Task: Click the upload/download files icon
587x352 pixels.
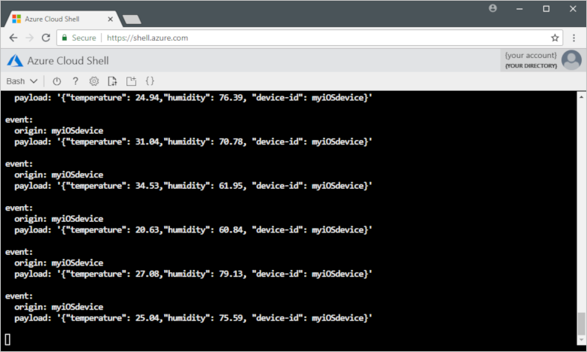Action: point(112,81)
